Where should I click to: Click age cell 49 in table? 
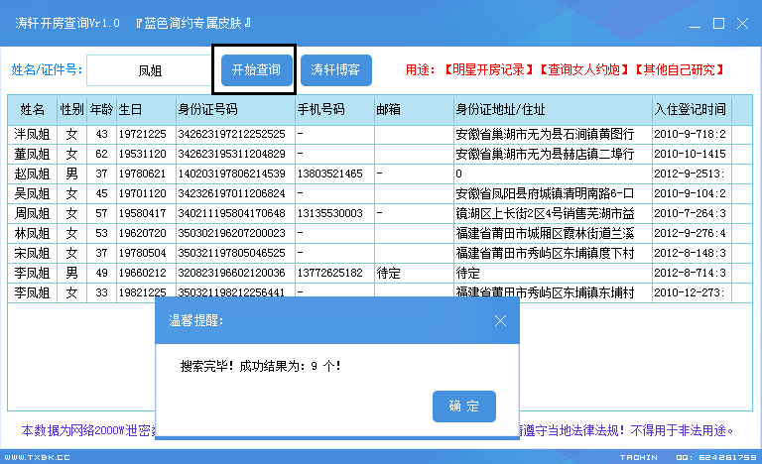(101, 273)
